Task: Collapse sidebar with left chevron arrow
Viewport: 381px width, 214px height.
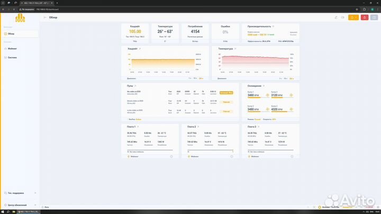Action: [x=44, y=17]
